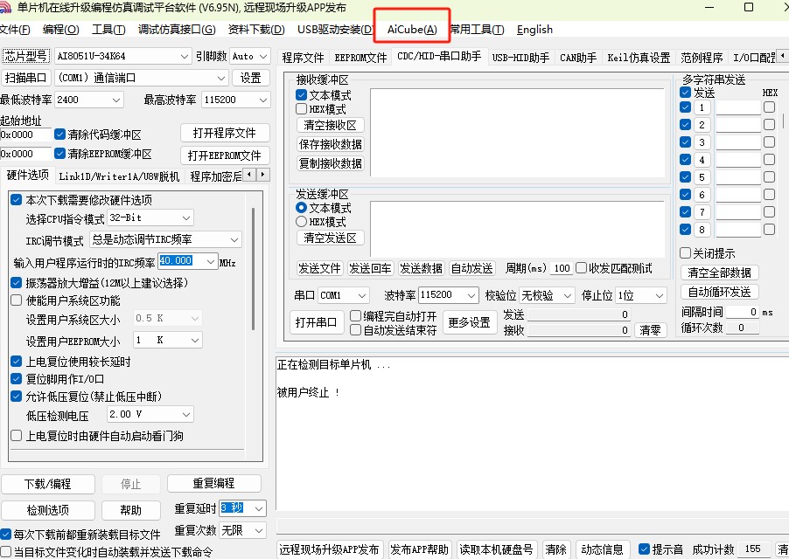Enable HEX checkbox for row 1
The height and width of the screenshot is (559, 789).
769,107
